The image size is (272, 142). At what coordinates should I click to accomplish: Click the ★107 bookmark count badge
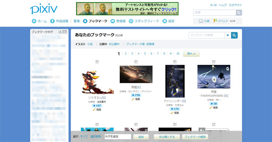[x=97, y=106]
